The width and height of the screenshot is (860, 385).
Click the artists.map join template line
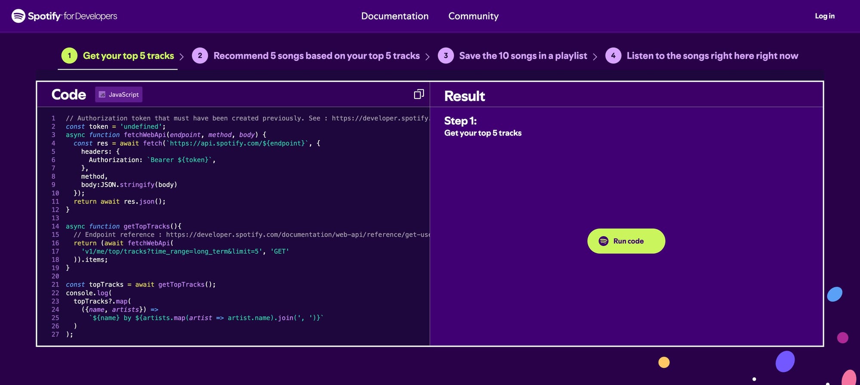[206, 318]
